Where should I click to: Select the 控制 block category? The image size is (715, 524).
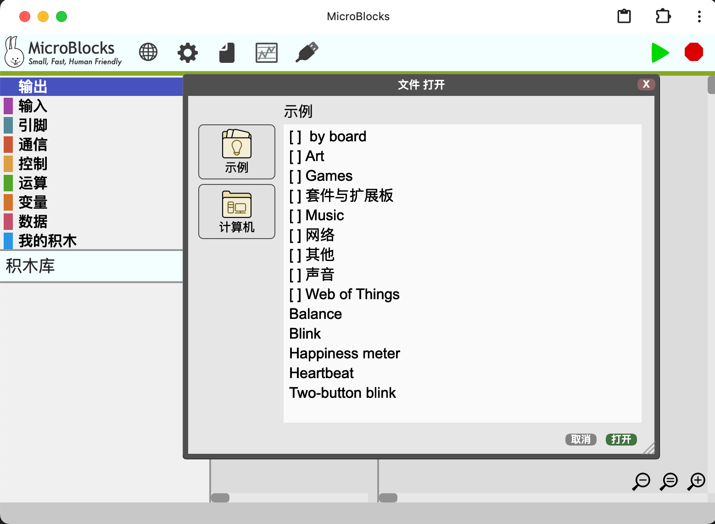(92, 164)
